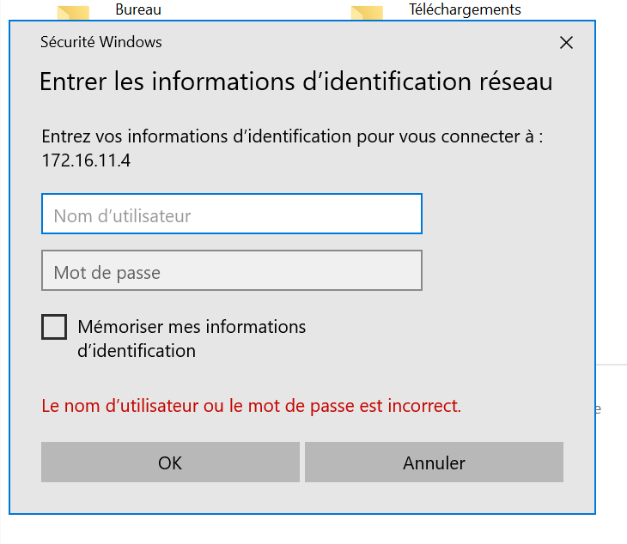Click the heading Entrer les informations d'identification réseau
The width and height of the screenshot is (627, 544).
tap(296, 82)
